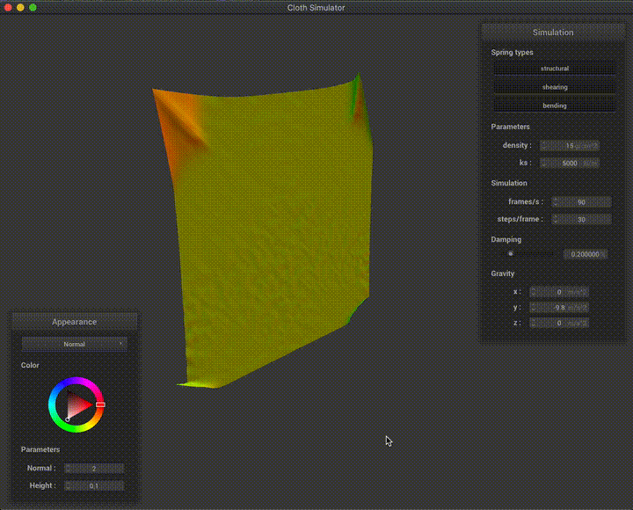Click the red hue marker on color wheel
The height and width of the screenshot is (510, 633).
[100, 404]
